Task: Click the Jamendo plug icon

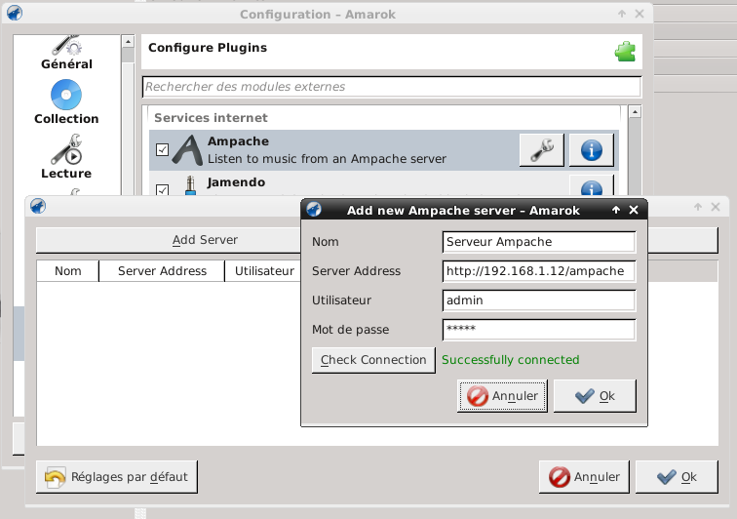Action: click(x=190, y=185)
